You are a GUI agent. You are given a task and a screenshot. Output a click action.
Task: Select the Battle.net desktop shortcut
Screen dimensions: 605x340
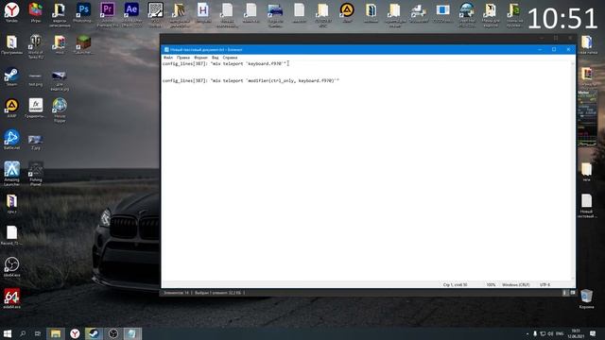11,140
